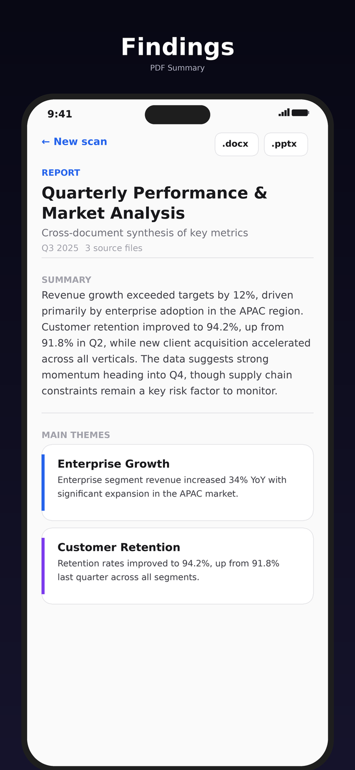Click the purple accent bar on Customer Retention

tap(43, 566)
